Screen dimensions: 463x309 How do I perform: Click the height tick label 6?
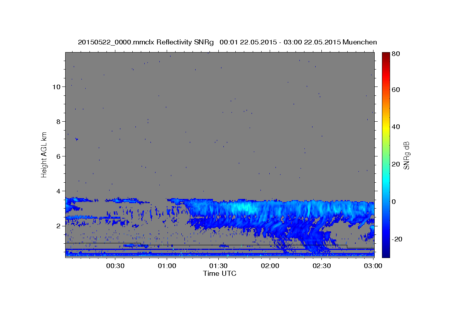(58, 156)
